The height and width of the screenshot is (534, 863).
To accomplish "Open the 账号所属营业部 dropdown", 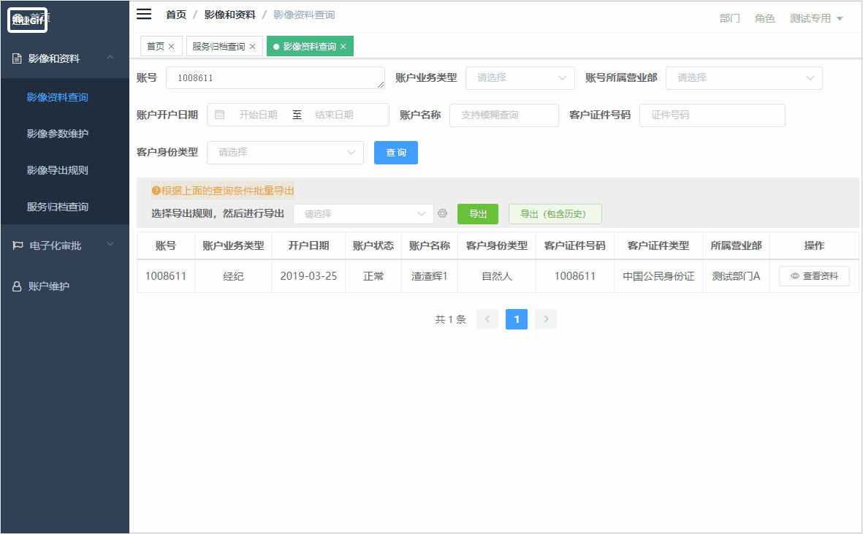I will [744, 78].
